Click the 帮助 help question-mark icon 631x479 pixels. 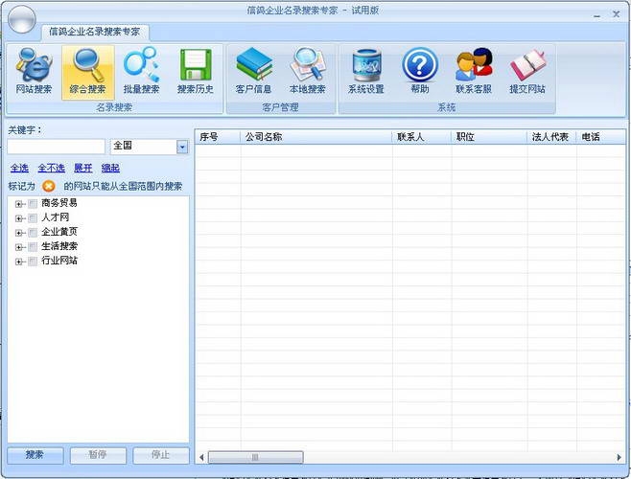coord(420,72)
